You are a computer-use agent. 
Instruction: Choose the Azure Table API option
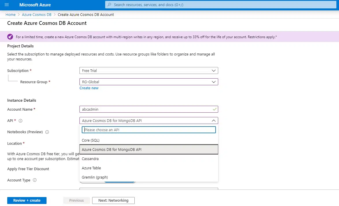point(149,168)
